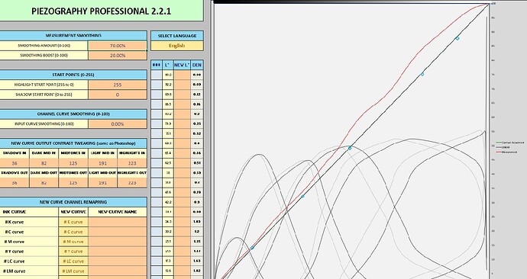Click the Channel Curve Smoothing header

click(x=73, y=114)
